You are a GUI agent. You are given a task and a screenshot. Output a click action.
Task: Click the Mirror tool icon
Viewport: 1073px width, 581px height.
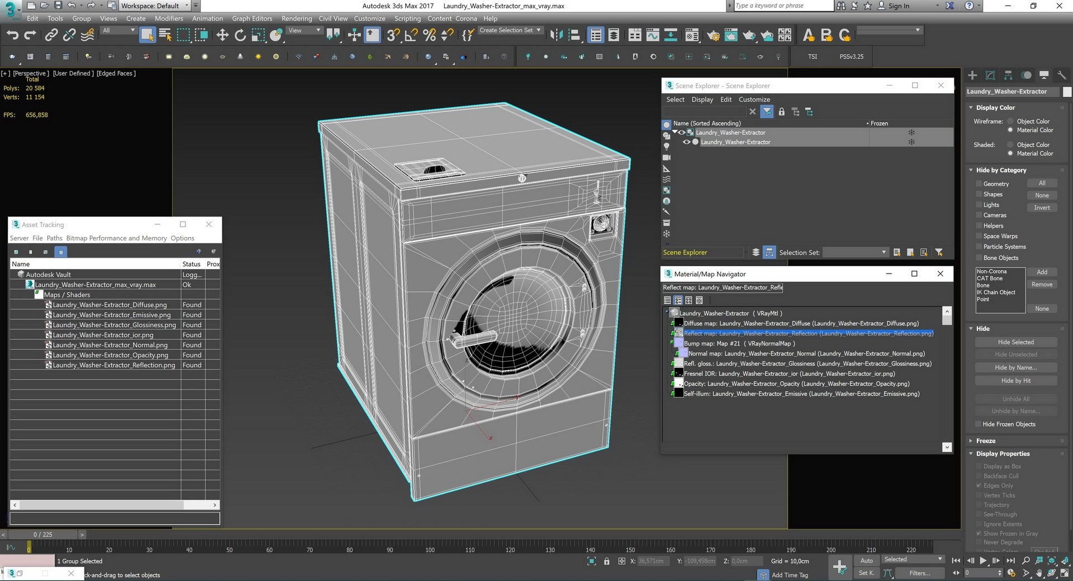pos(556,35)
